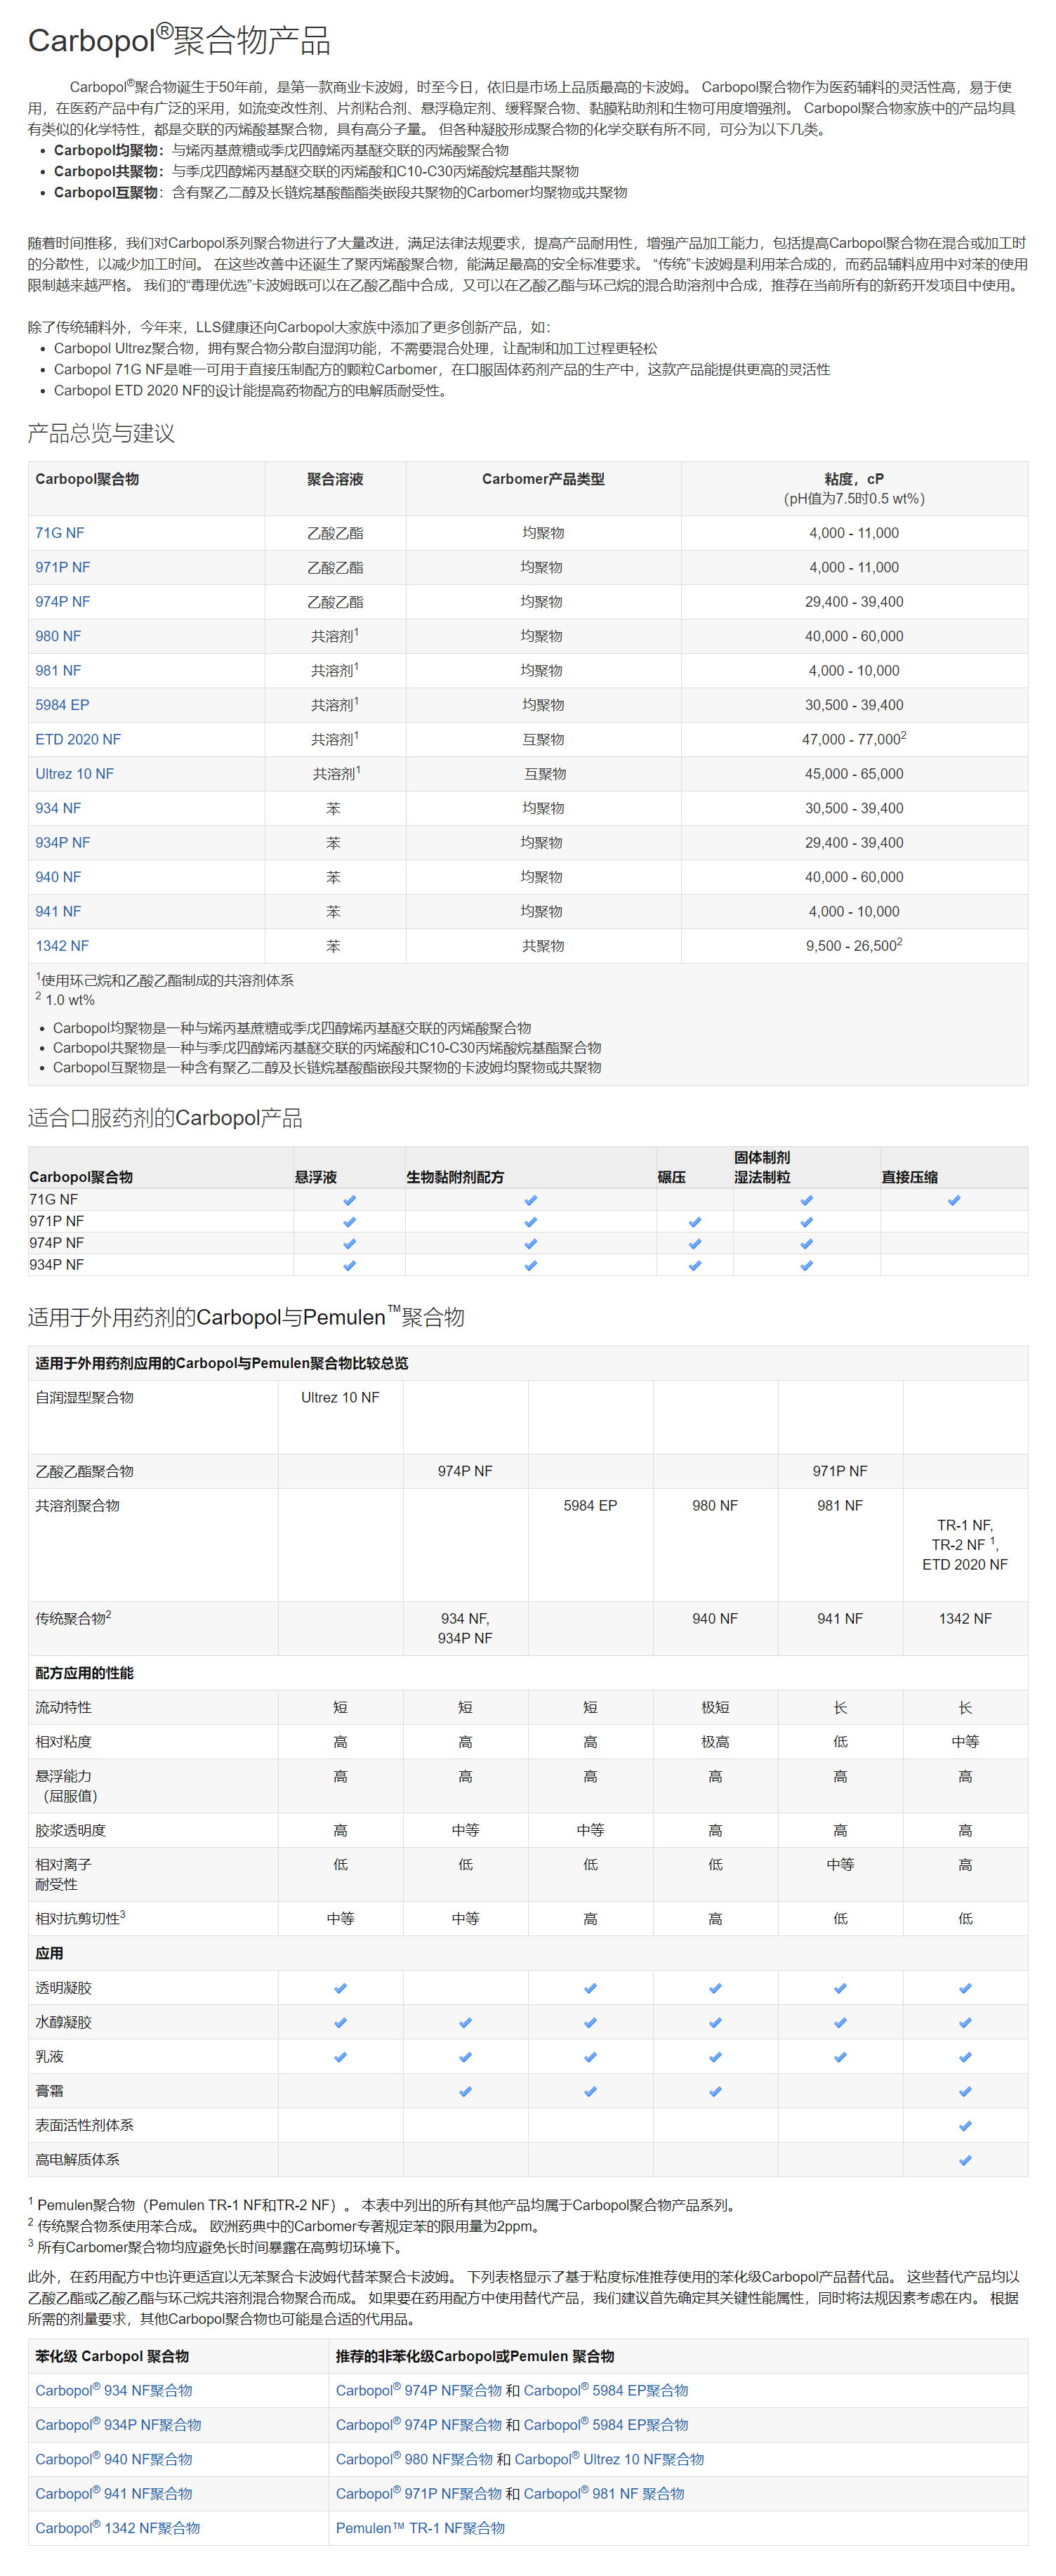
Task: Open the 971P NF link in overview table
Action: point(63,567)
